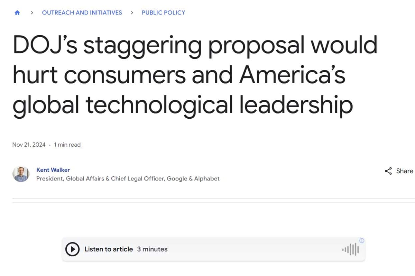Screen dimensions: 415x276
Task: Click the audio waveform icon
Action: click(350, 249)
